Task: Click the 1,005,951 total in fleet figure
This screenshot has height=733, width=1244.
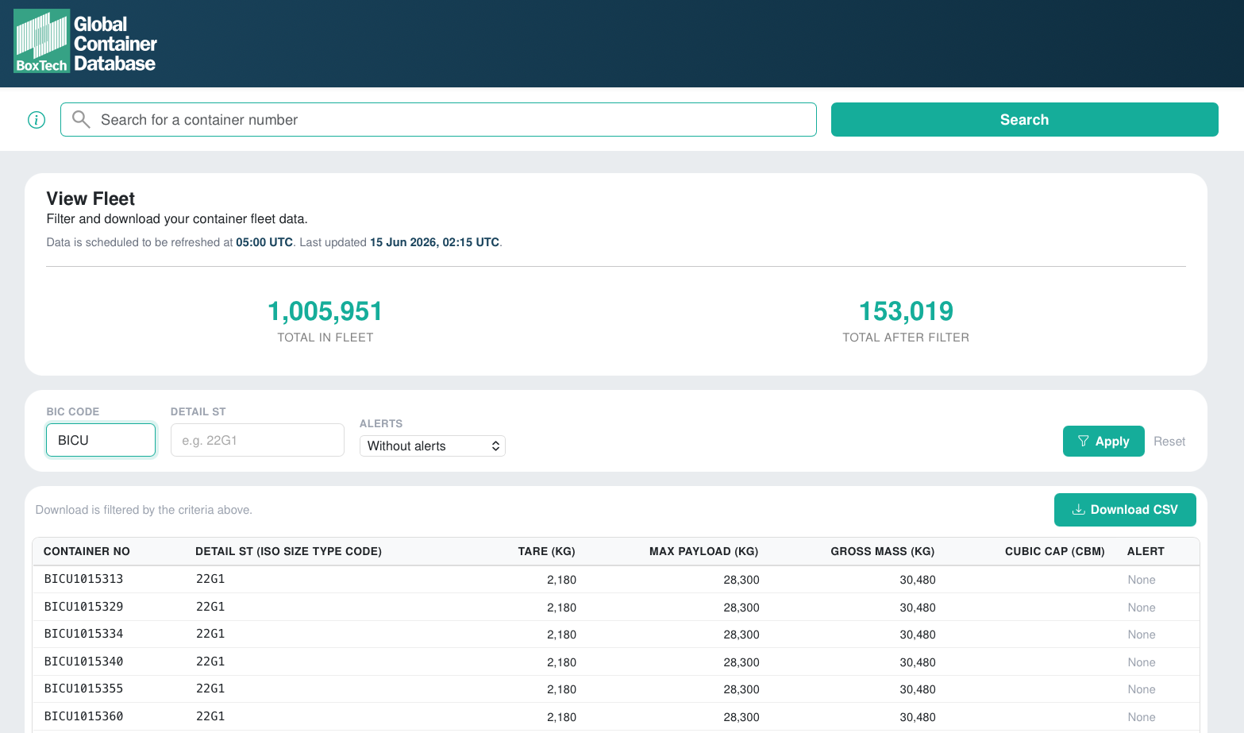Action: point(325,311)
